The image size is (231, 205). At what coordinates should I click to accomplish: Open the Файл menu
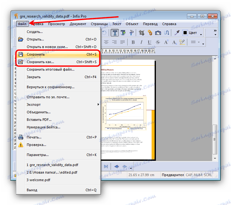[22, 24]
